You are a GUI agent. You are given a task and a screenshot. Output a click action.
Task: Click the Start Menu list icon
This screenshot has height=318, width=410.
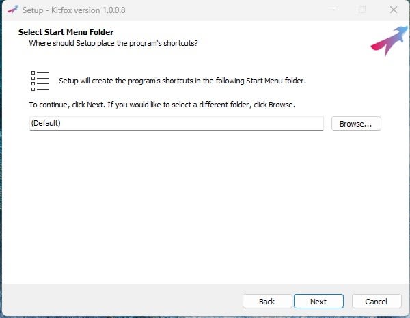(x=40, y=81)
